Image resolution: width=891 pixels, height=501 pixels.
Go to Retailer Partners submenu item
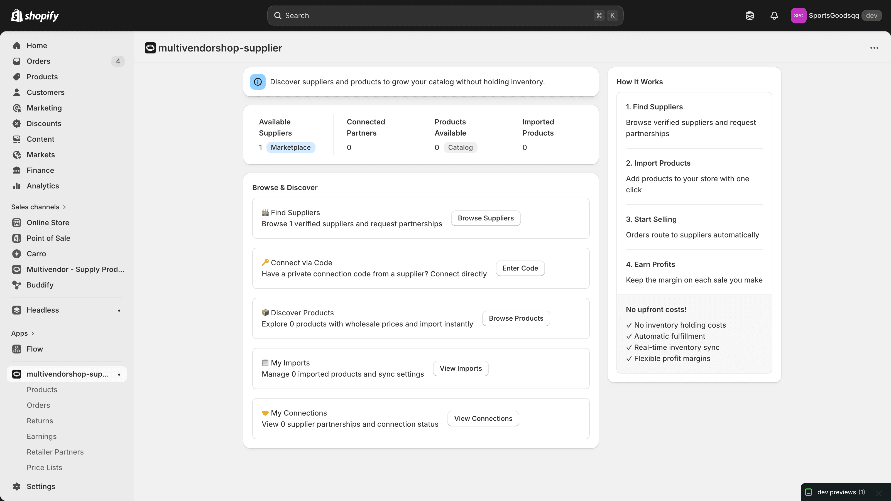[x=55, y=452]
